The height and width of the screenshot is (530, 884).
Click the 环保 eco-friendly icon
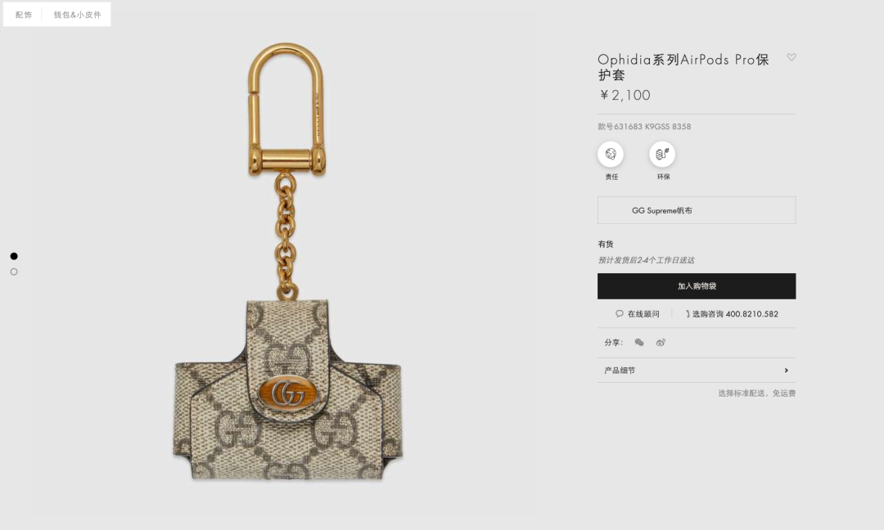point(662,154)
